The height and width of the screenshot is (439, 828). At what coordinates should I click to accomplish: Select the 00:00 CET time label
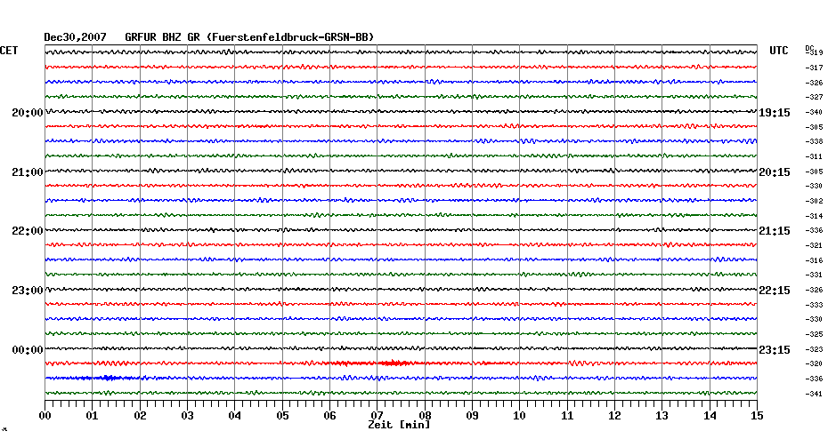28,350
